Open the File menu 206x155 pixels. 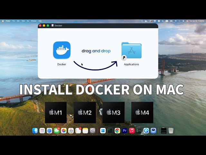click(14, 21)
